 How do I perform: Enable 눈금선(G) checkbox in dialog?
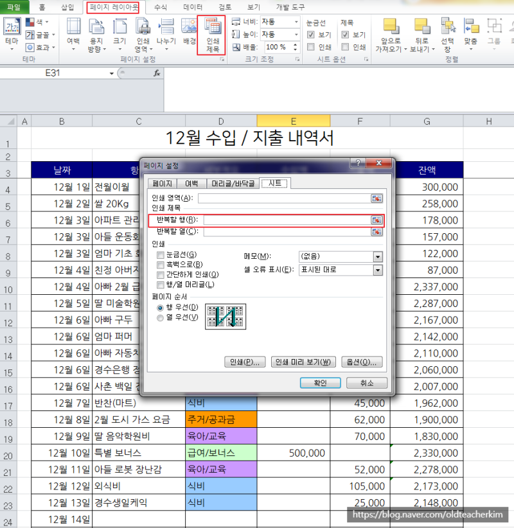tap(161, 255)
